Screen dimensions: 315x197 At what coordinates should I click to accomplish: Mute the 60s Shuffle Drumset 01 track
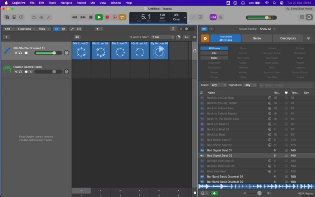(x=16, y=53)
